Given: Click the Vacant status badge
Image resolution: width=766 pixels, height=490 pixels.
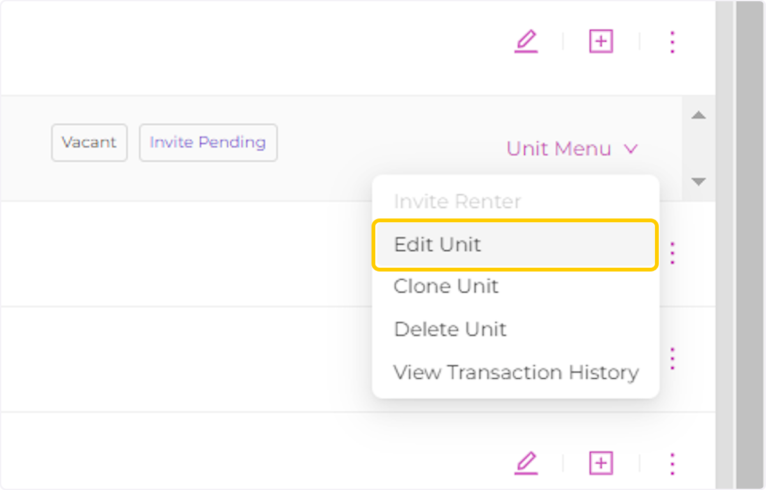Looking at the screenshot, I should [89, 142].
